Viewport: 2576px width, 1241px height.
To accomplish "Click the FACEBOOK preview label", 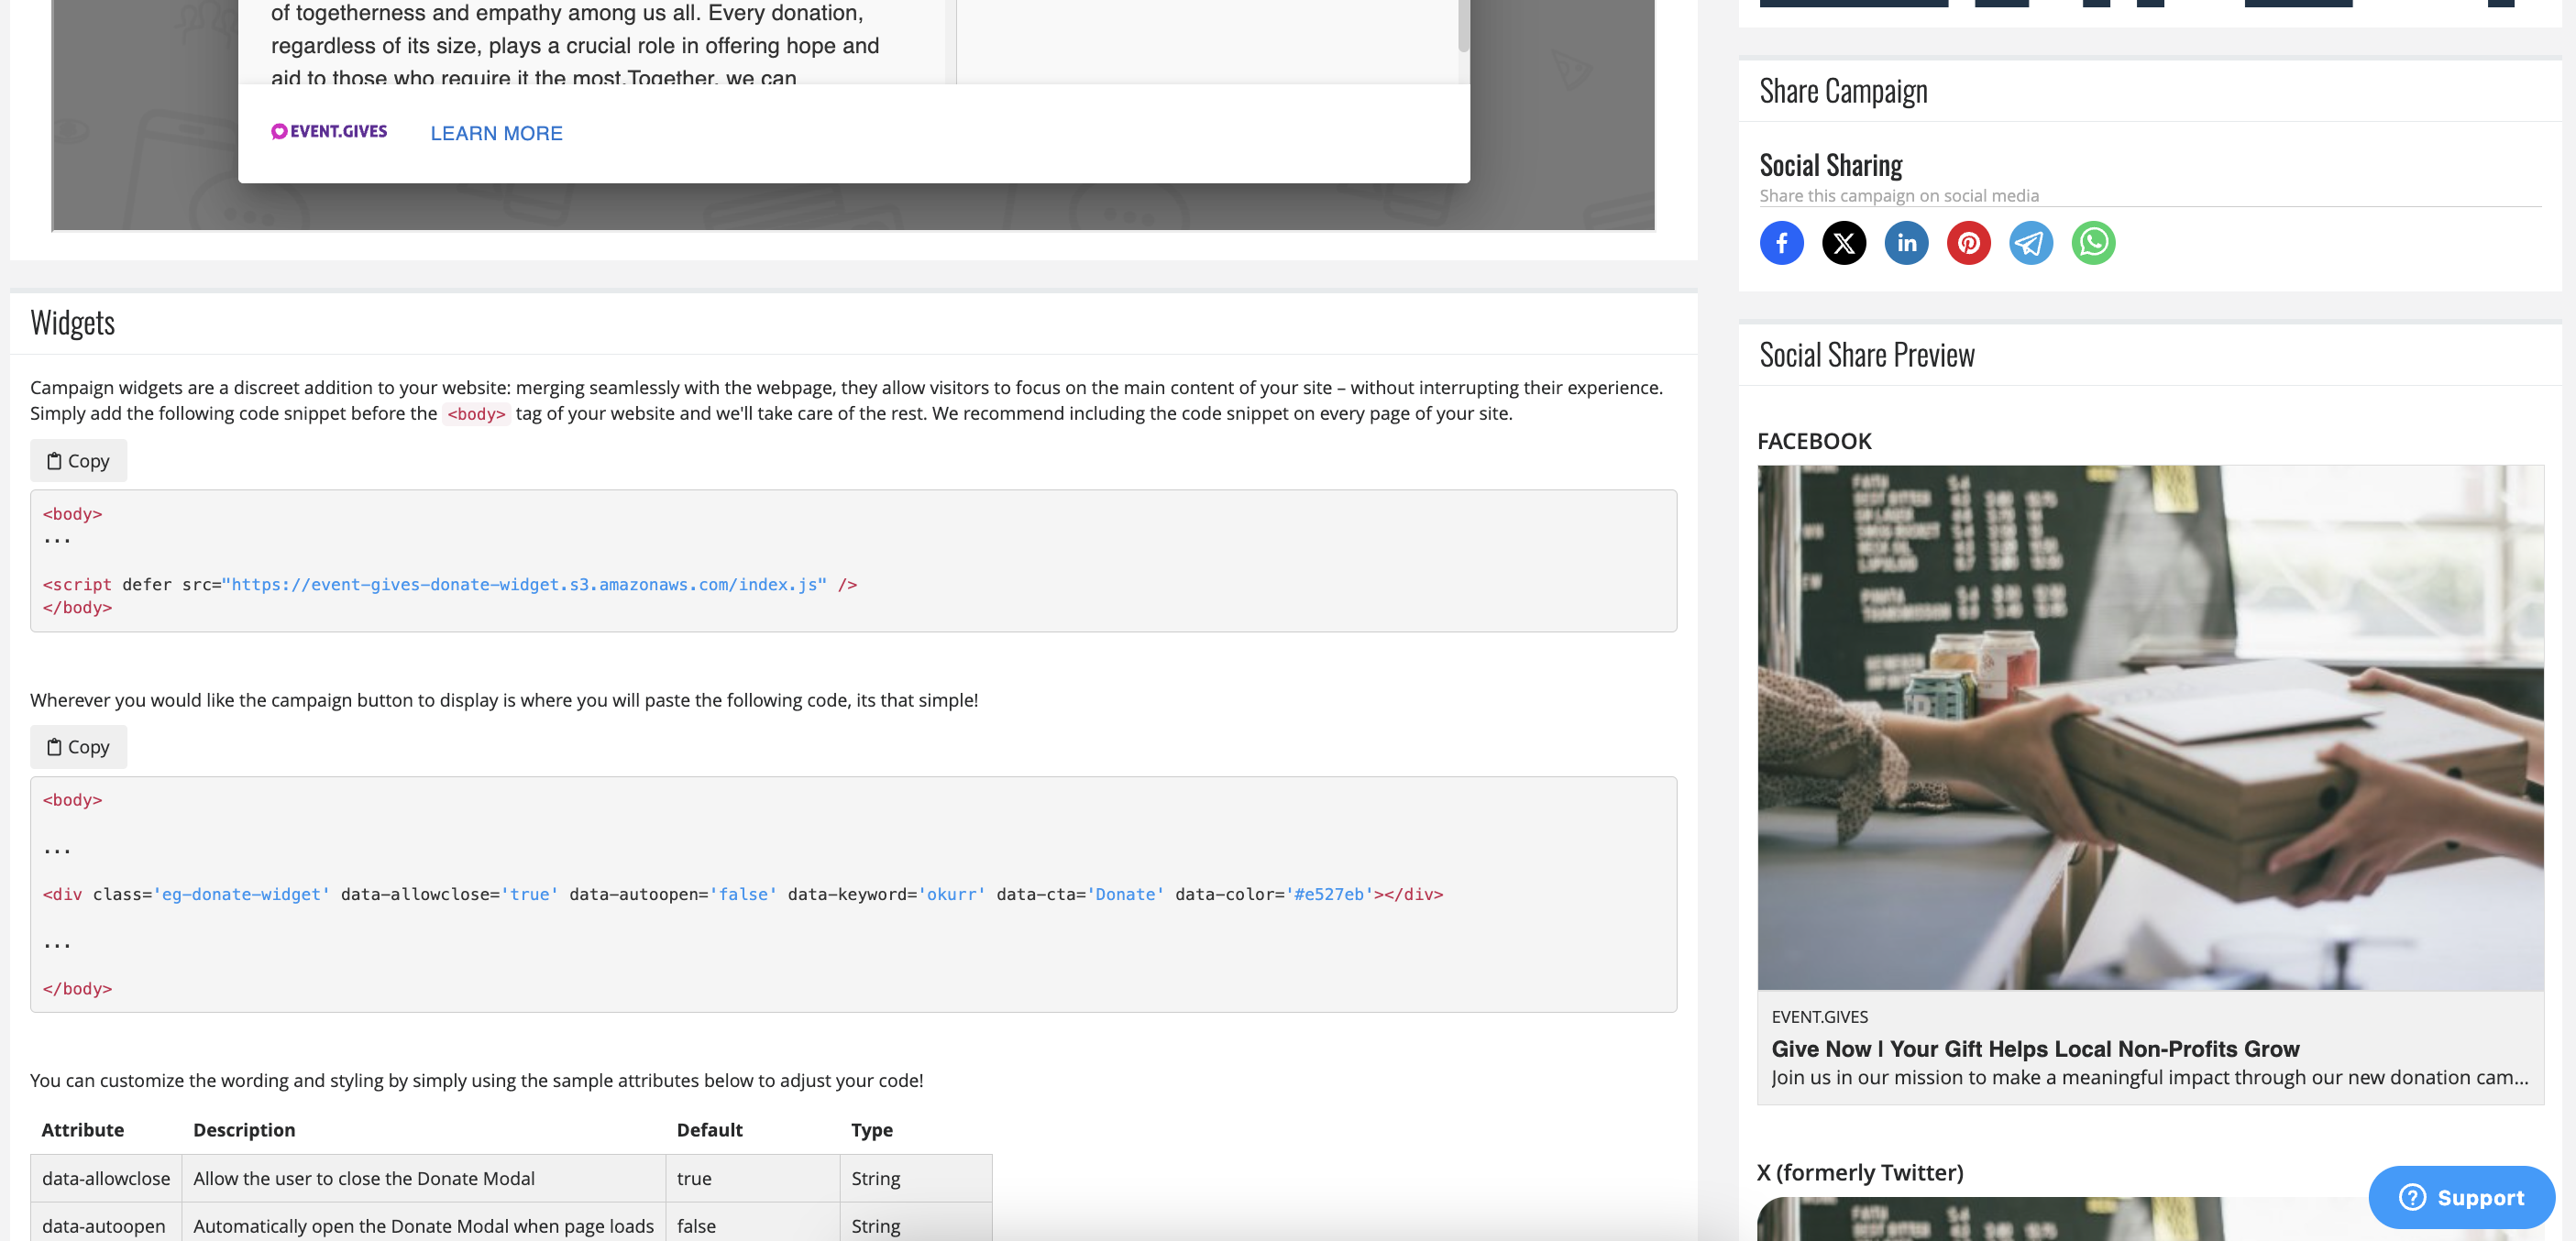I will pos(1814,441).
